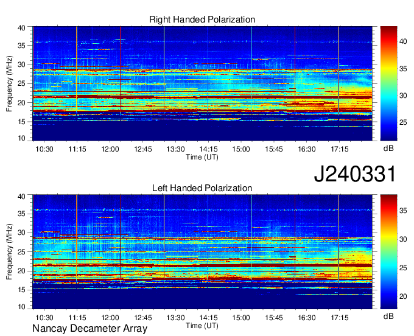Click the 40 MHz frequency tick of the Left Handed plot
Viewport: 414px width, 336px height.
coord(21,197)
